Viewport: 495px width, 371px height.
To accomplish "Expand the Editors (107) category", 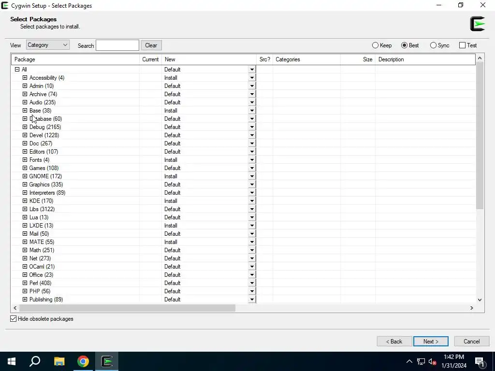I will [x=25, y=151].
